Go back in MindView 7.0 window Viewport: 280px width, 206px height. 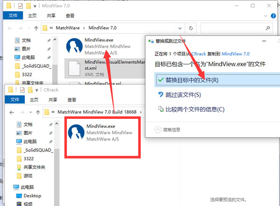pos(10,28)
